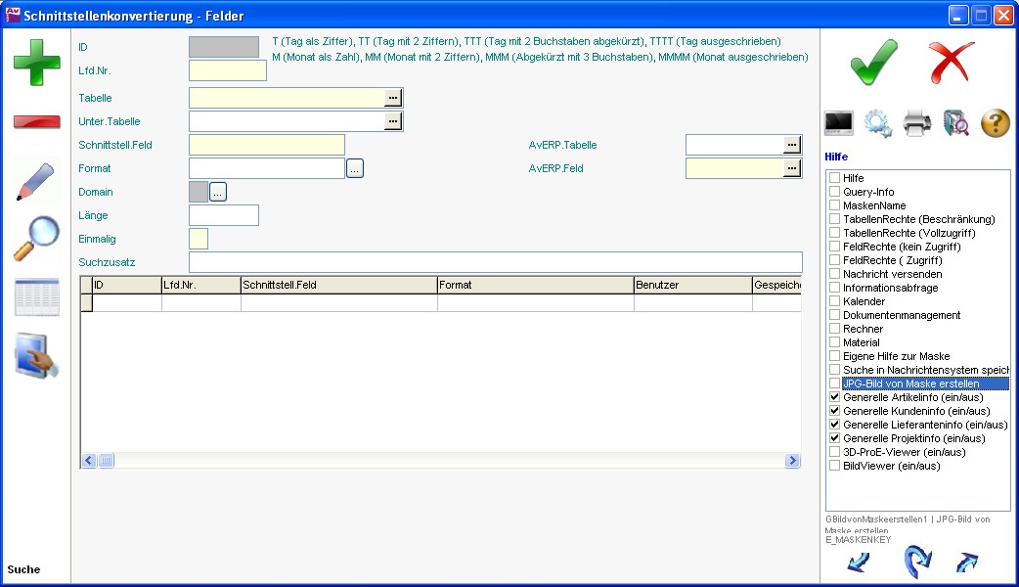Check the BildViewer (ein/aus) checkbox
Image resolution: width=1019 pixels, height=587 pixels.
click(x=835, y=466)
